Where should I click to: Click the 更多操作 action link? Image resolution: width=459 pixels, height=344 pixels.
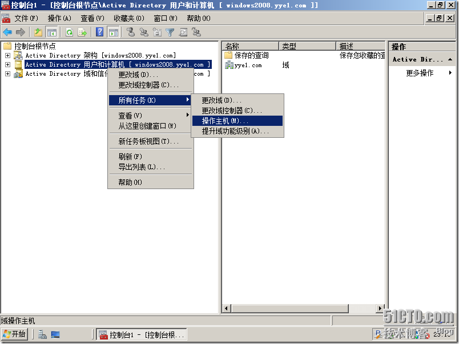point(420,73)
